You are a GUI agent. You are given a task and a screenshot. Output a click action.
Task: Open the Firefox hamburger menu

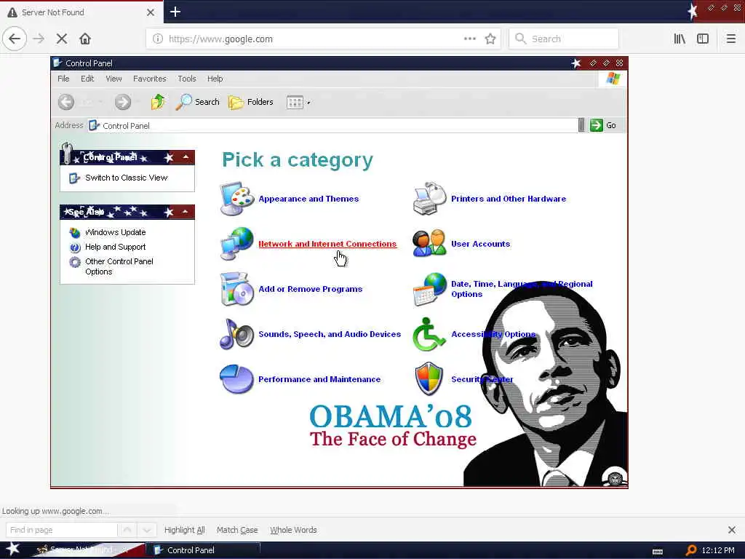pyautogui.click(x=731, y=39)
